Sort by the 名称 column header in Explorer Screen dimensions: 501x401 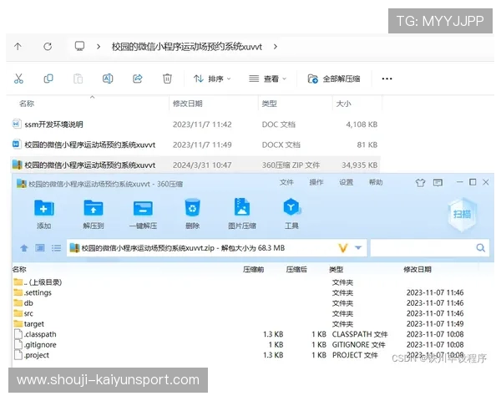tap(27, 104)
